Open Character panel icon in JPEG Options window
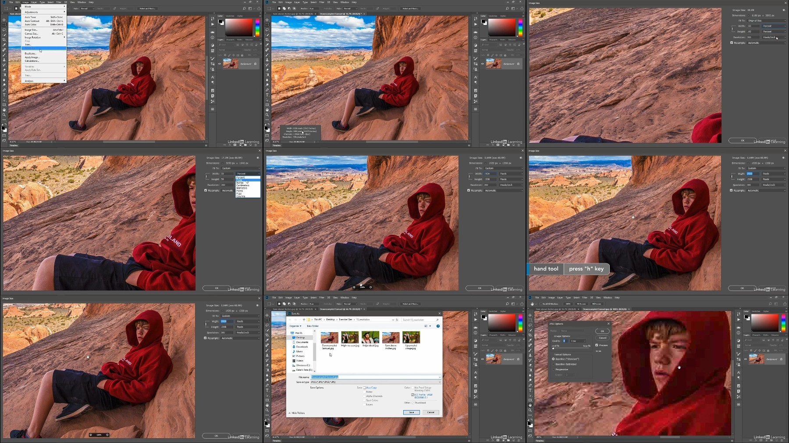Viewport: 789px width, 443px height. click(x=739, y=372)
